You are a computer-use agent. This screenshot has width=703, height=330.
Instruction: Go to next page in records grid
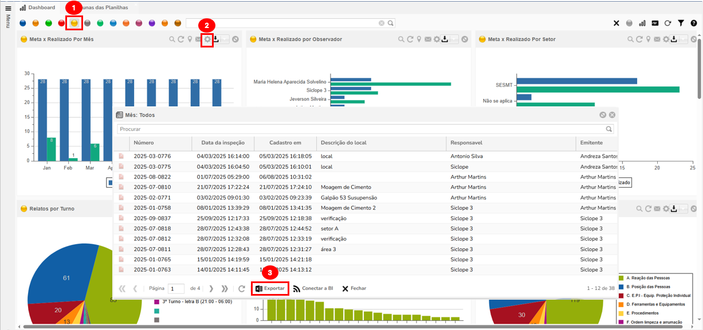[211, 289]
